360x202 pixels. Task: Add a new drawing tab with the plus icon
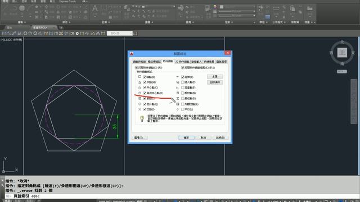[x=61, y=27]
